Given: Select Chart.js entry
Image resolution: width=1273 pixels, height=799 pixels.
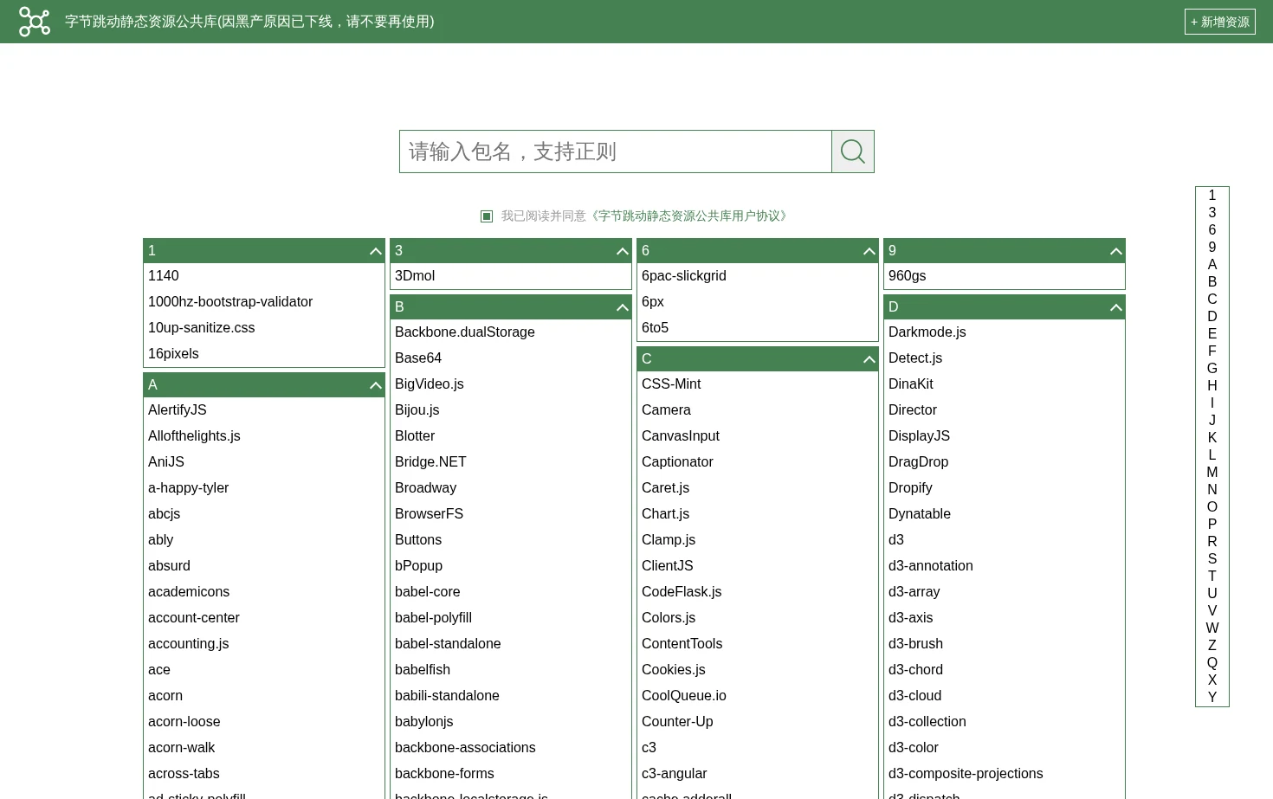Looking at the screenshot, I should (x=666, y=514).
